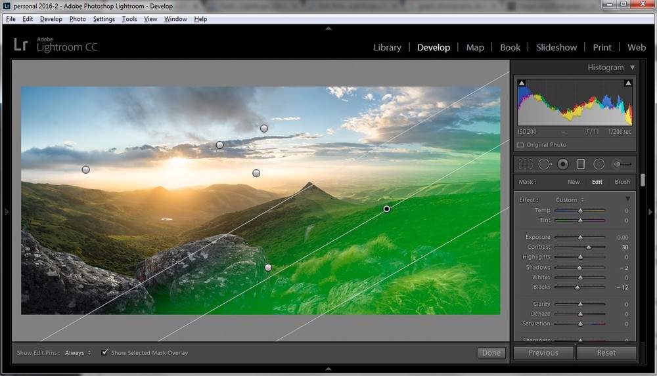The image size is (657, 376).
Task: Click the Temp slider handle
Action: click(580, 211)
